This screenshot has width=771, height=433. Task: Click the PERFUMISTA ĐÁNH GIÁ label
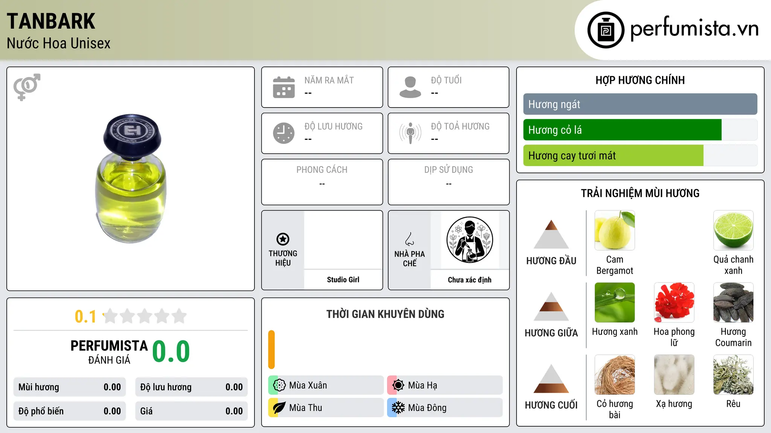[x=109, y=352]
